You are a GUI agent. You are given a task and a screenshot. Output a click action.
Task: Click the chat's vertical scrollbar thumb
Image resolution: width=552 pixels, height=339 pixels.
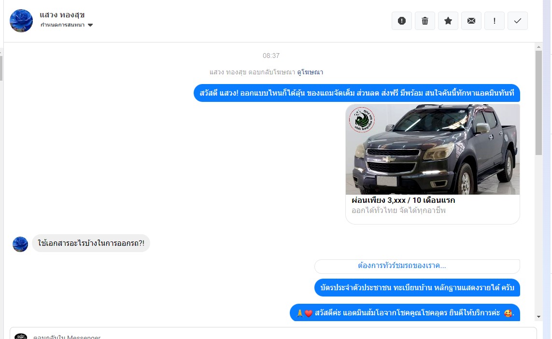click(x=538, y=101)
